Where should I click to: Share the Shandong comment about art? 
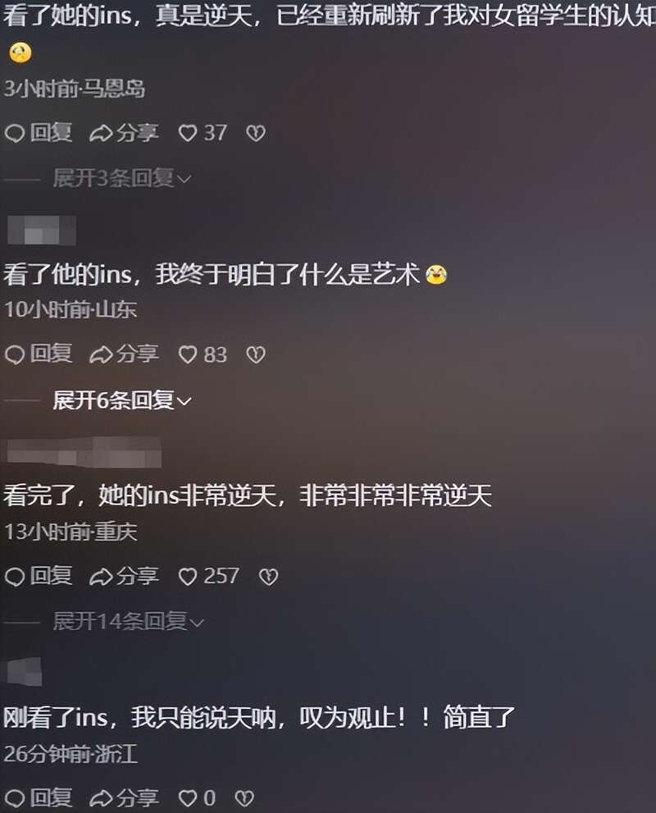pyautogui.click(x=124, y=355)
